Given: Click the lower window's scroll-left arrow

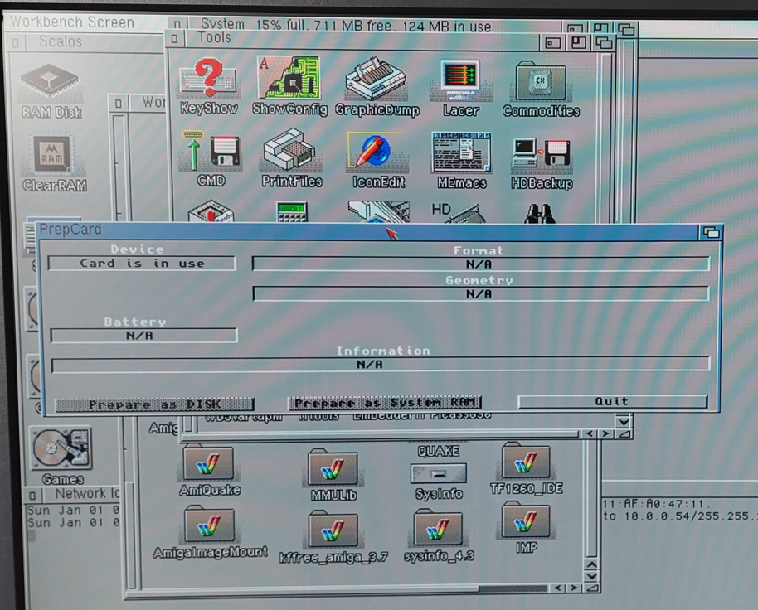Looking at the screenshot, I should (x=558, y=588).
